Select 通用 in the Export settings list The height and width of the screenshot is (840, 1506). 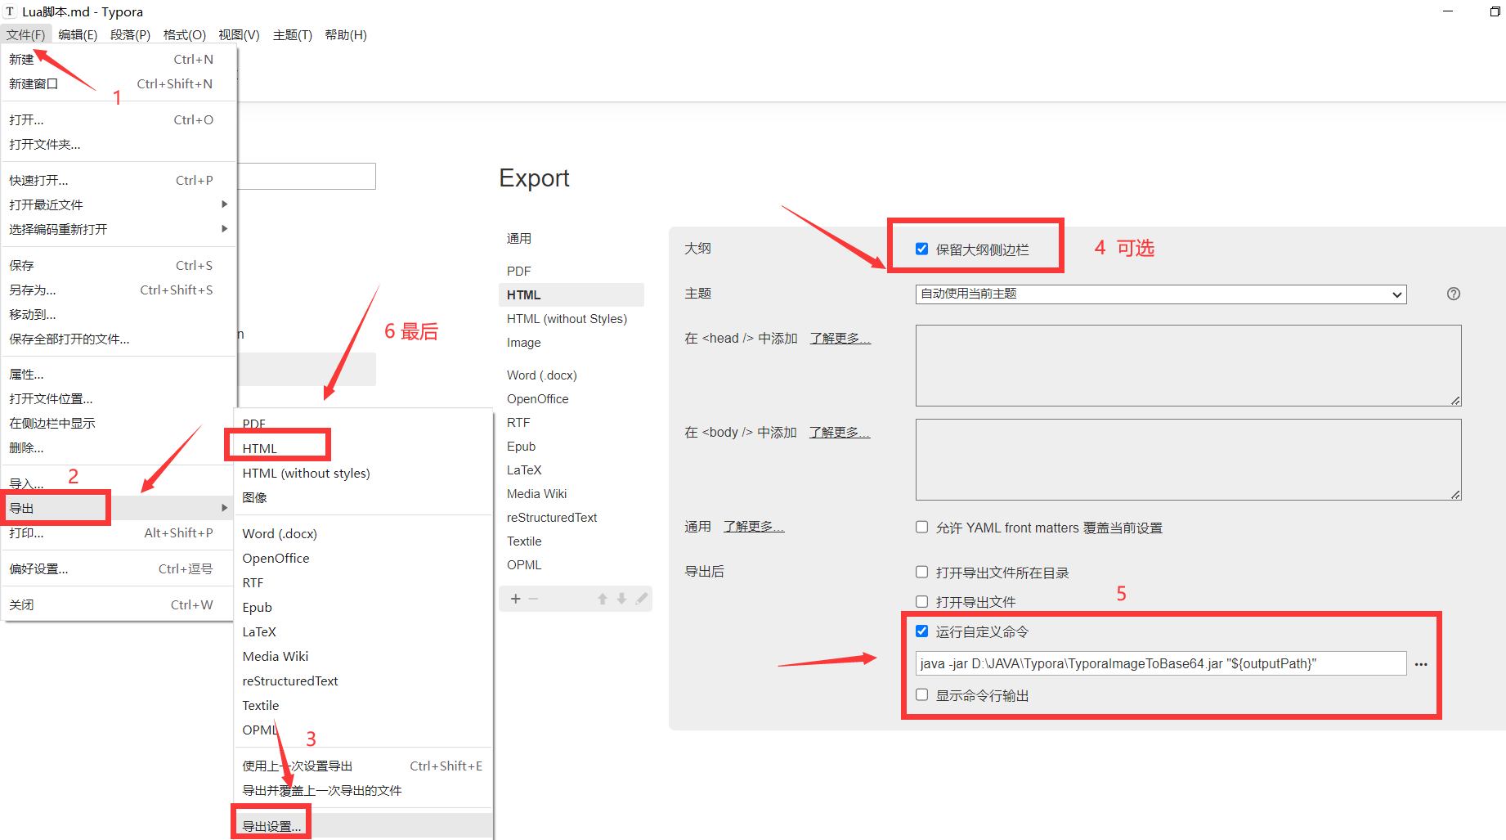pyautogui.click(x=571, y=238)
